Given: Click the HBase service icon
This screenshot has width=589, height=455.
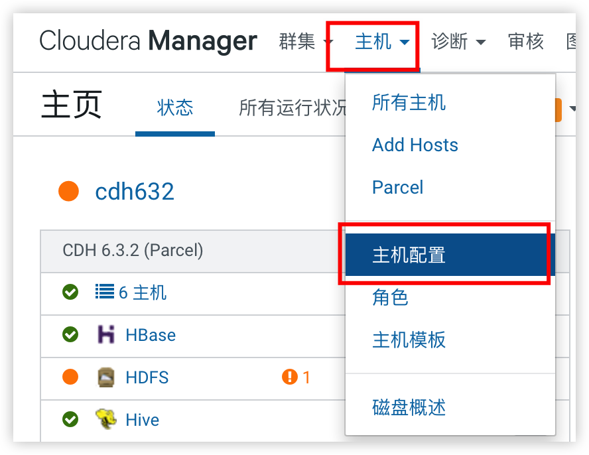Looking at the screenshot, I should pos(106,334).
